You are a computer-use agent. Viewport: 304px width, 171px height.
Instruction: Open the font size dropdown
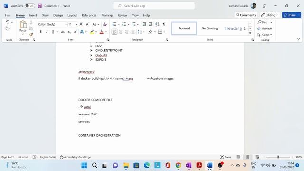(76, 24)
